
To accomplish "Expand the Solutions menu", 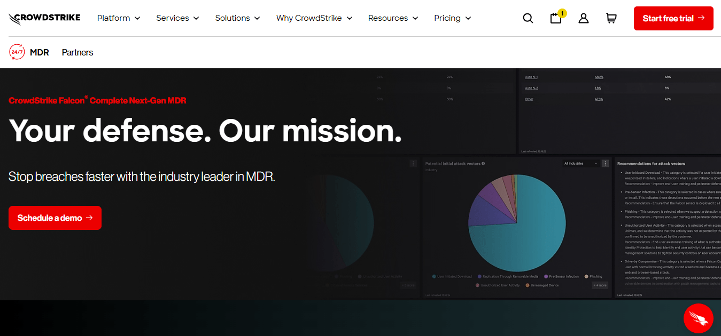I will [237, 18].
